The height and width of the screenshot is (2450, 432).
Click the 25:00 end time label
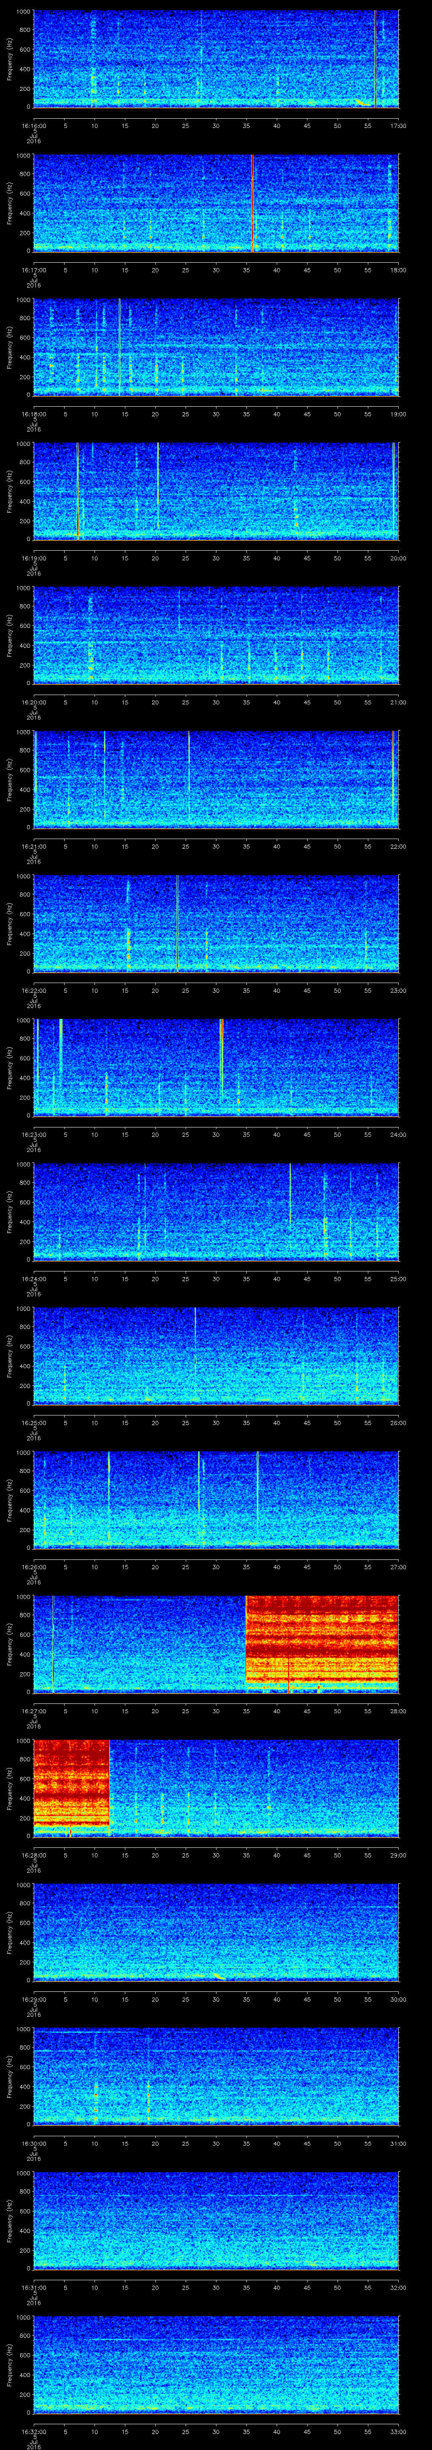pyautogui.click(x=398, y=1279)
